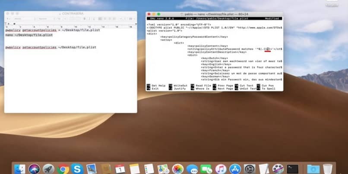Click the 'Enter a password that is four' string
The image size is (348, 174).
(241, 67)
